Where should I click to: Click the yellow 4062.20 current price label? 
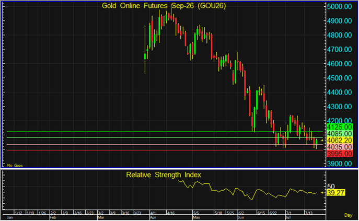(x=339, y=141)
